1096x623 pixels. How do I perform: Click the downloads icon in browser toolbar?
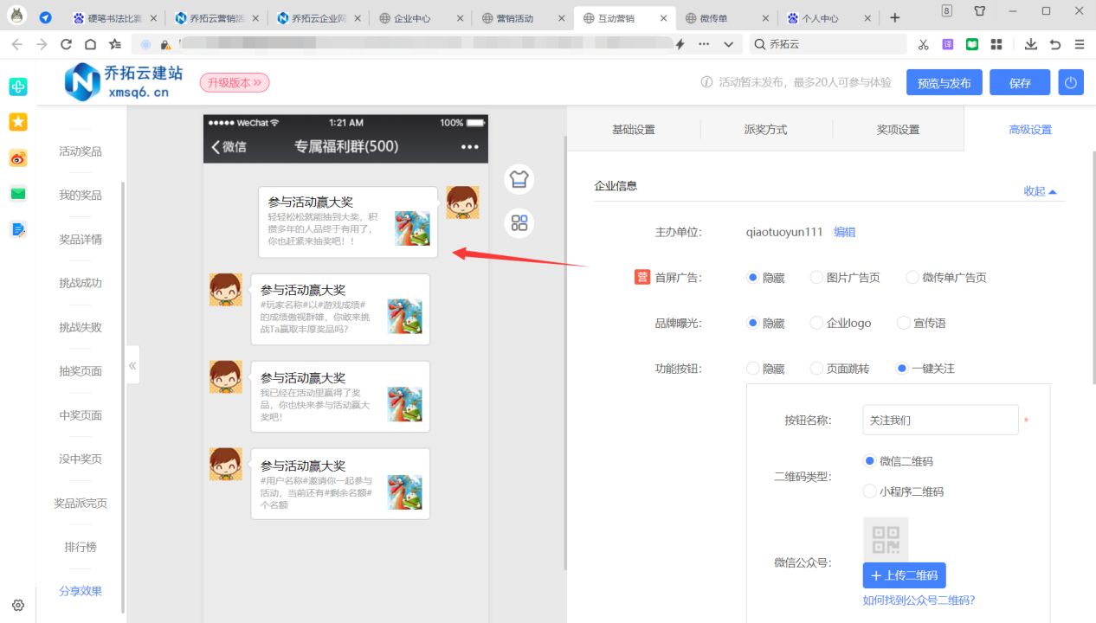(1030, 43)
